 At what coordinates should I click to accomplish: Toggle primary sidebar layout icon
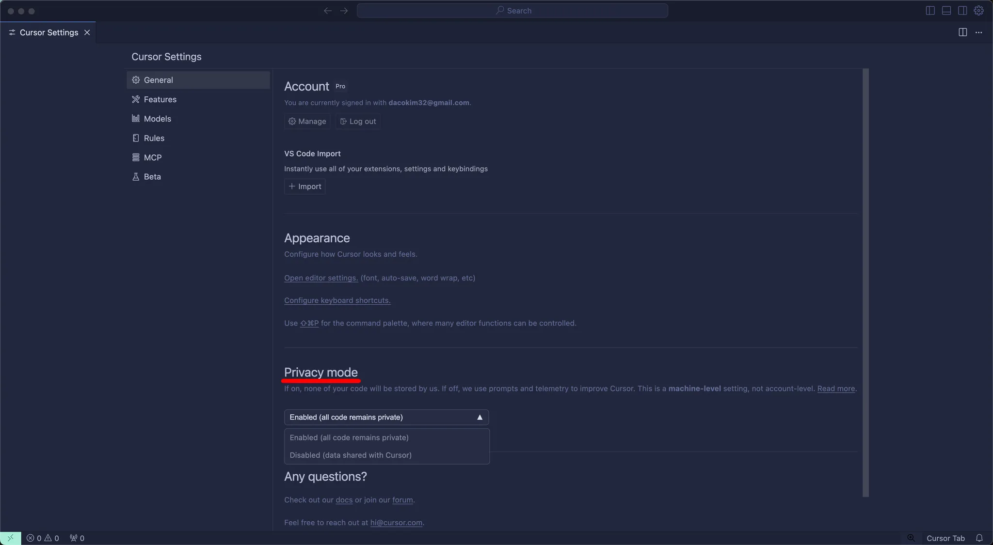(930, 11)
